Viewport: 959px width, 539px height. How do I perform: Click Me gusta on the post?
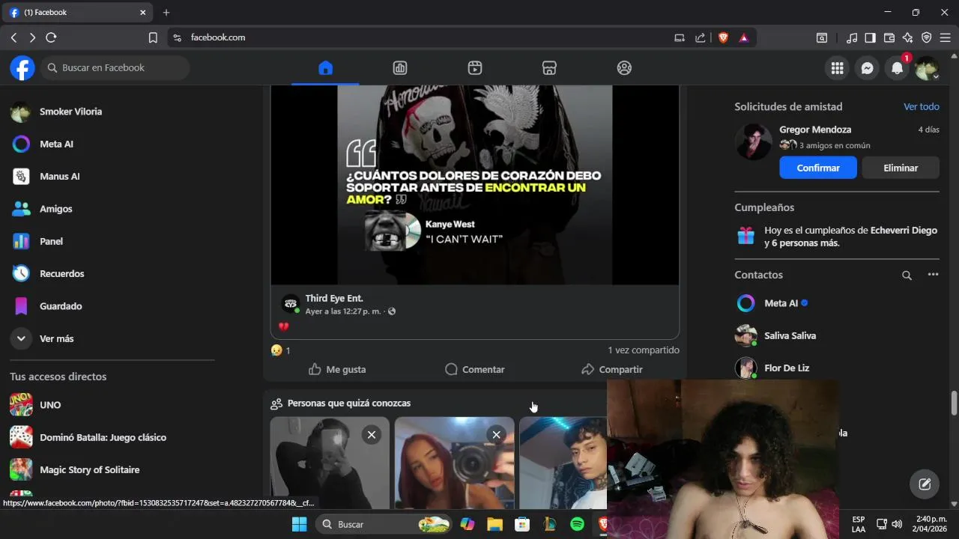337,369
